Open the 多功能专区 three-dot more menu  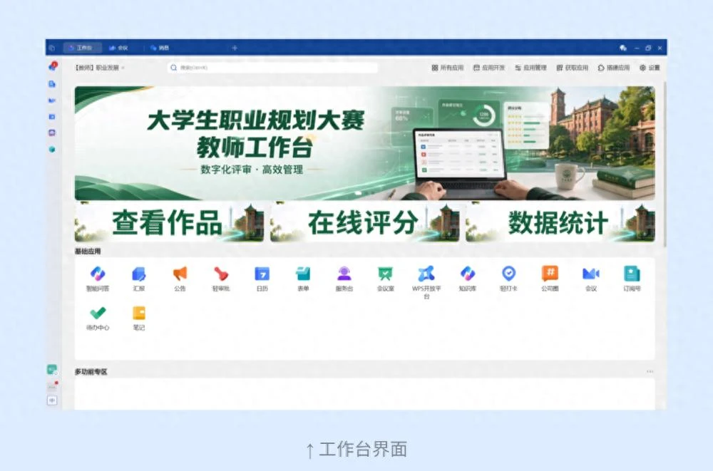[650, 371]
